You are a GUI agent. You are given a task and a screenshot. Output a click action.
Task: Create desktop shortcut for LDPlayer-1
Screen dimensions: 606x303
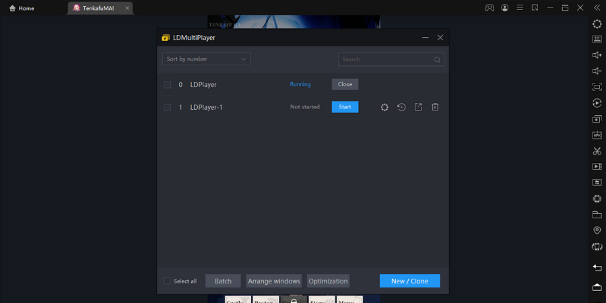(418, 107)
